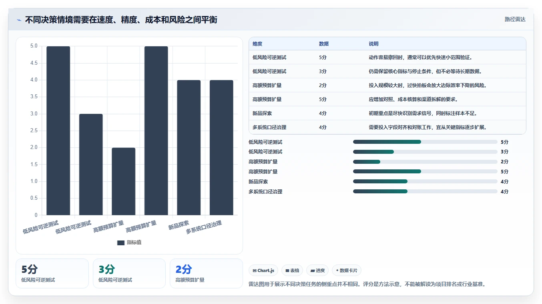Click the 多系统口径治理 bar in the chart

[221, 148]
